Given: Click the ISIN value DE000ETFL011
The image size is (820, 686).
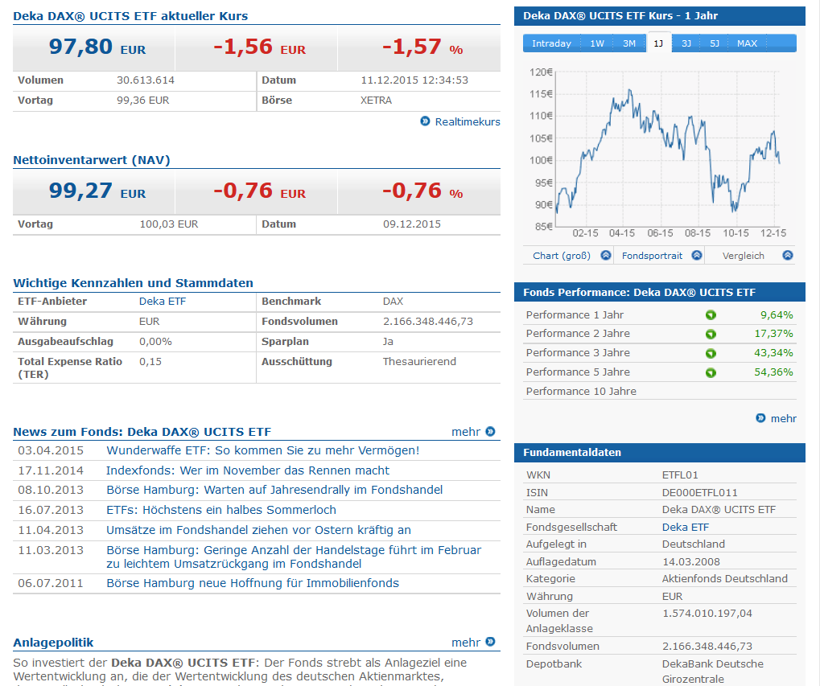Looking at the screenshot, I should pos(700,492).
